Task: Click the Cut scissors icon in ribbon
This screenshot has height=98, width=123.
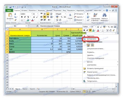Action: 15,14
